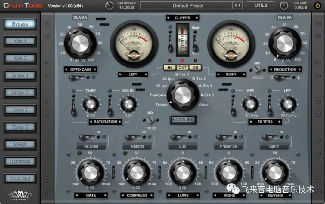Viewport: 325px width, 204px height.
Task: Click the Reduction Mix small knob
Action: click(257, 69)
